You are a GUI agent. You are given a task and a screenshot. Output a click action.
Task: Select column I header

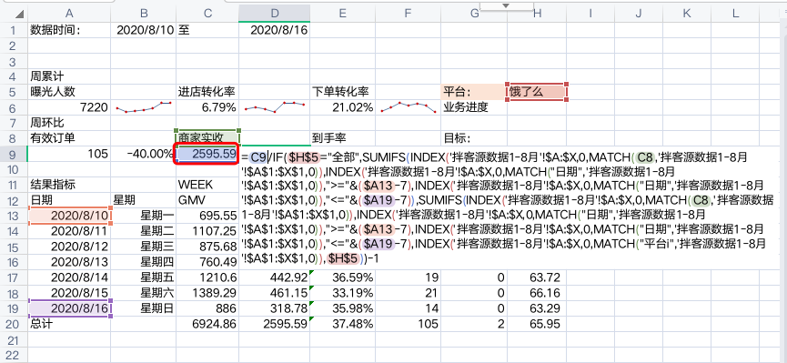590,14
